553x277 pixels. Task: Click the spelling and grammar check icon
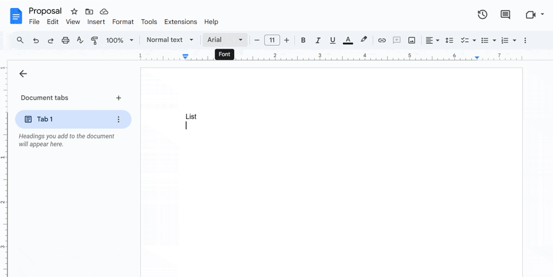tap(80, 40)
